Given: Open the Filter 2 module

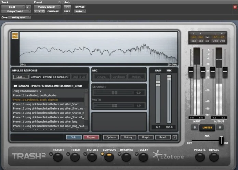Looking at the screenshot, I should pos(92,157).
